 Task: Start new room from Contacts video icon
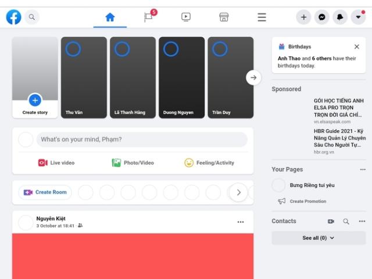[331, 221]
